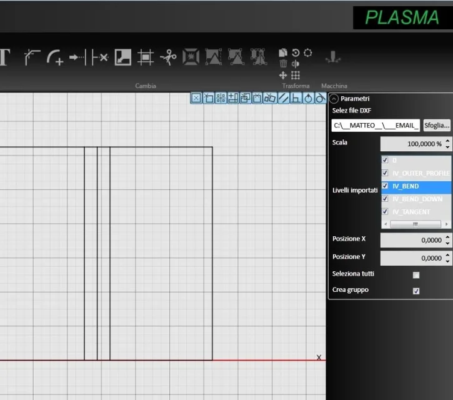Click the Scala percentage field
This screenshot has width=453, height=400.
[x=412, y=144]
